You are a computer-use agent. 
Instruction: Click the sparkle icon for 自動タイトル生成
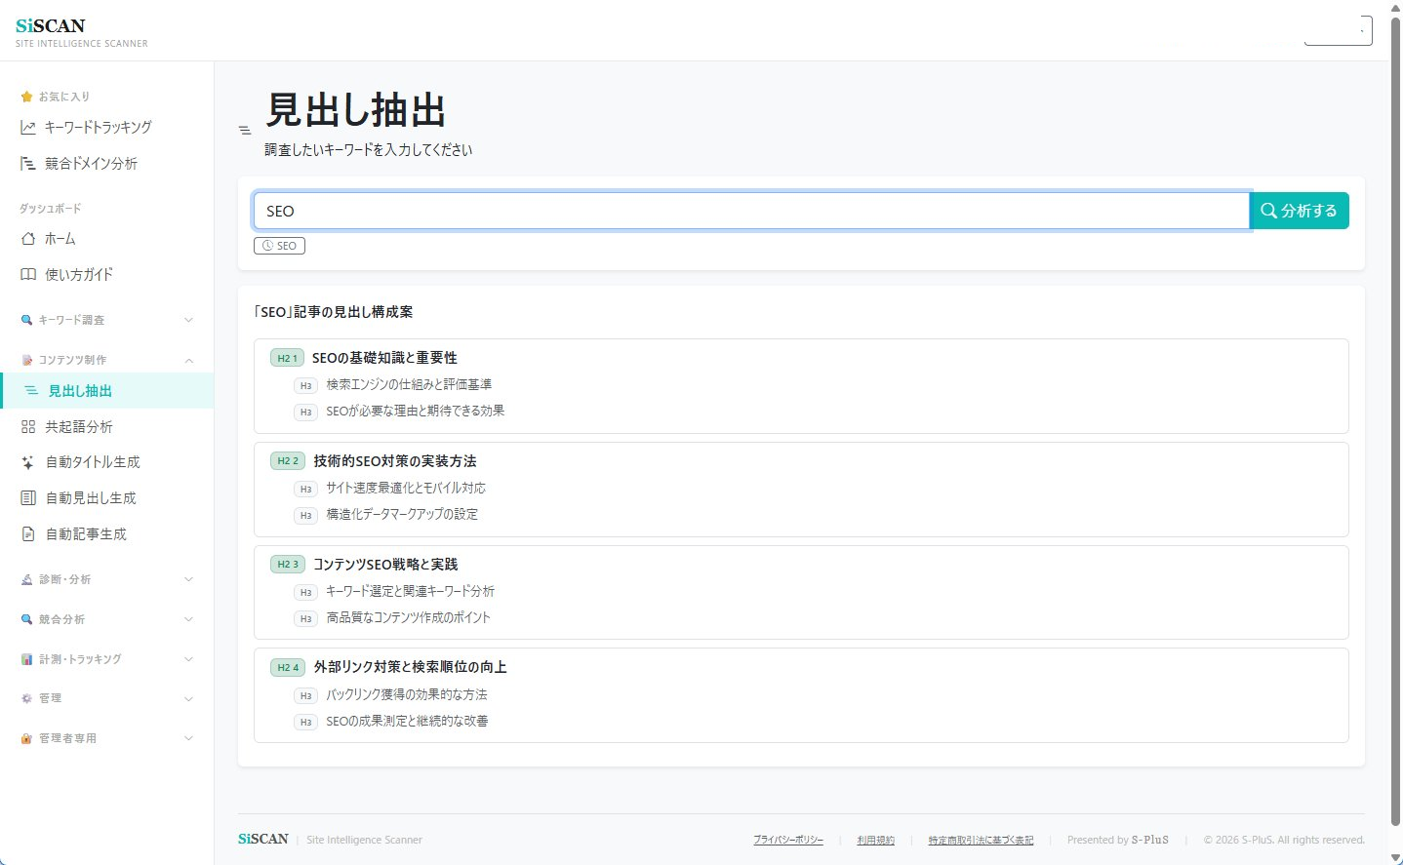pos(28,462)
